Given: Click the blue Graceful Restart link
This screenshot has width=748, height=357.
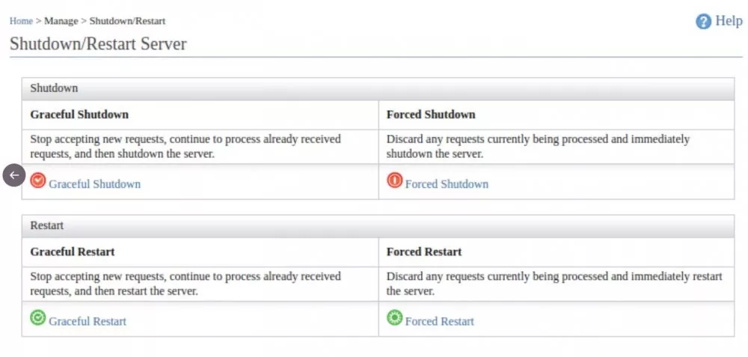Looking at the screenshot, I should pyautogui.click(x=88, y=322).
